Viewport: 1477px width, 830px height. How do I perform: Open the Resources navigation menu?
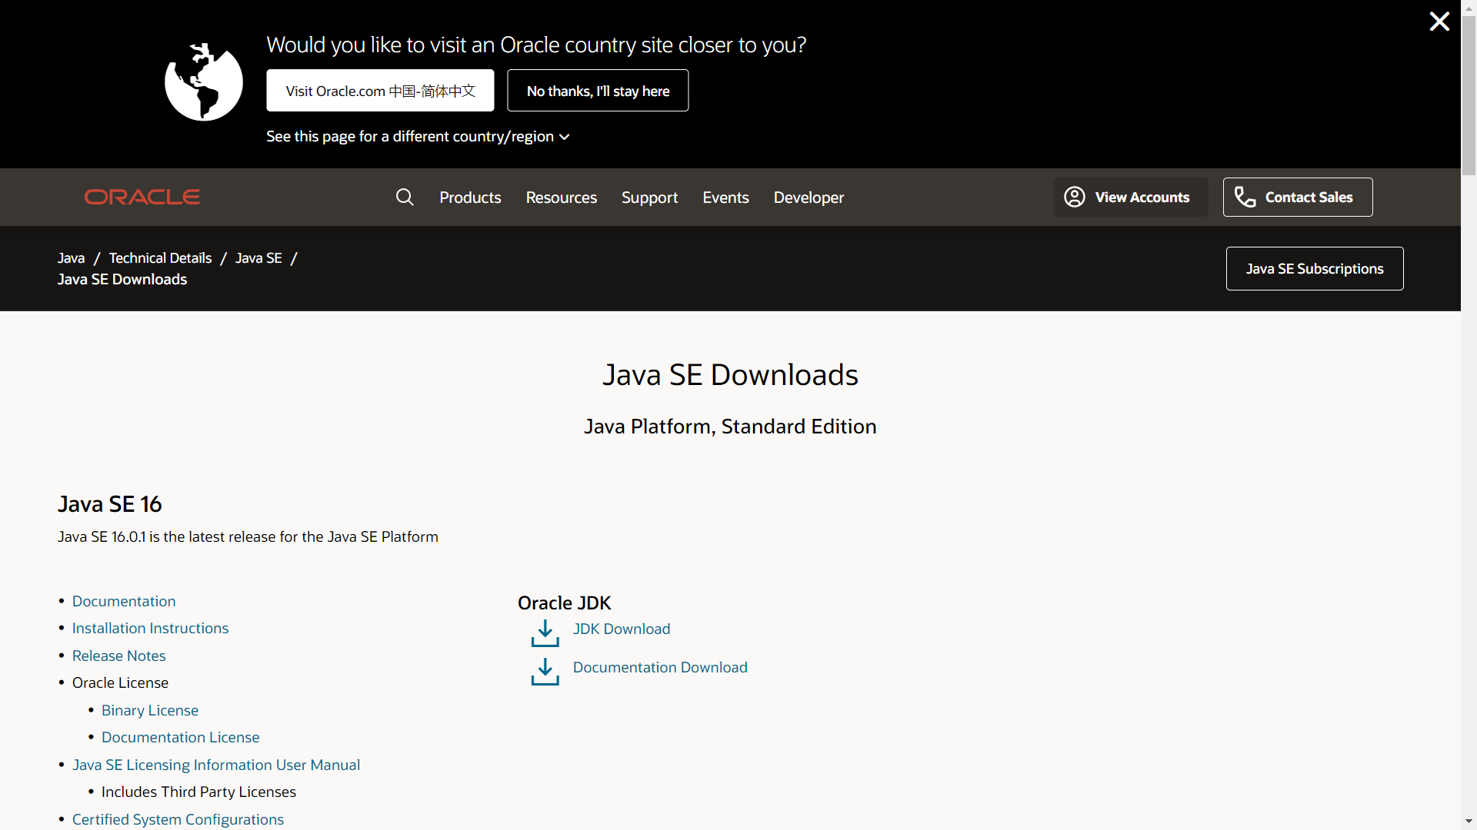click(x=561, y=197)
